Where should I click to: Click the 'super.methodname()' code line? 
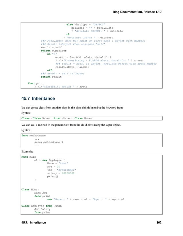pyautogui.click(x=48, y=142)
